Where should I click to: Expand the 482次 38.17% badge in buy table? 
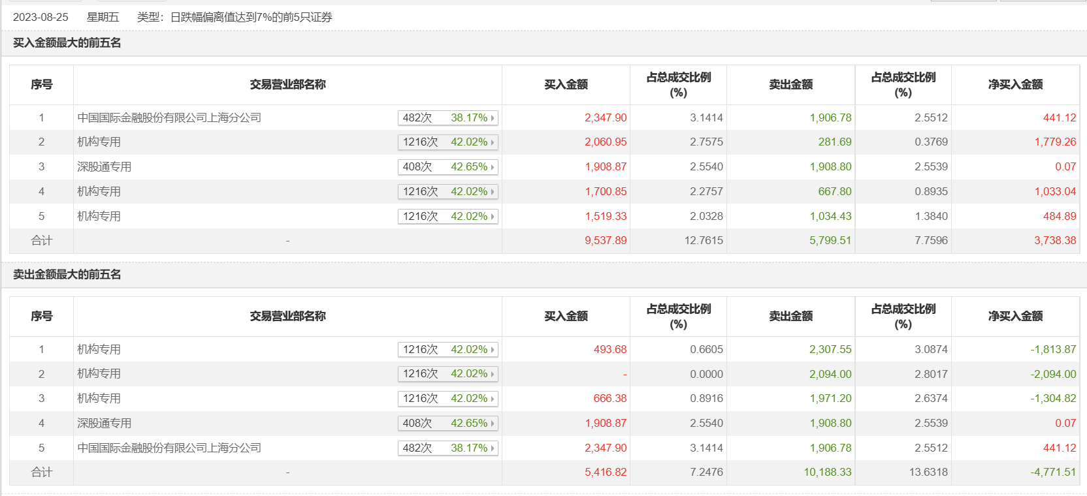447,117
